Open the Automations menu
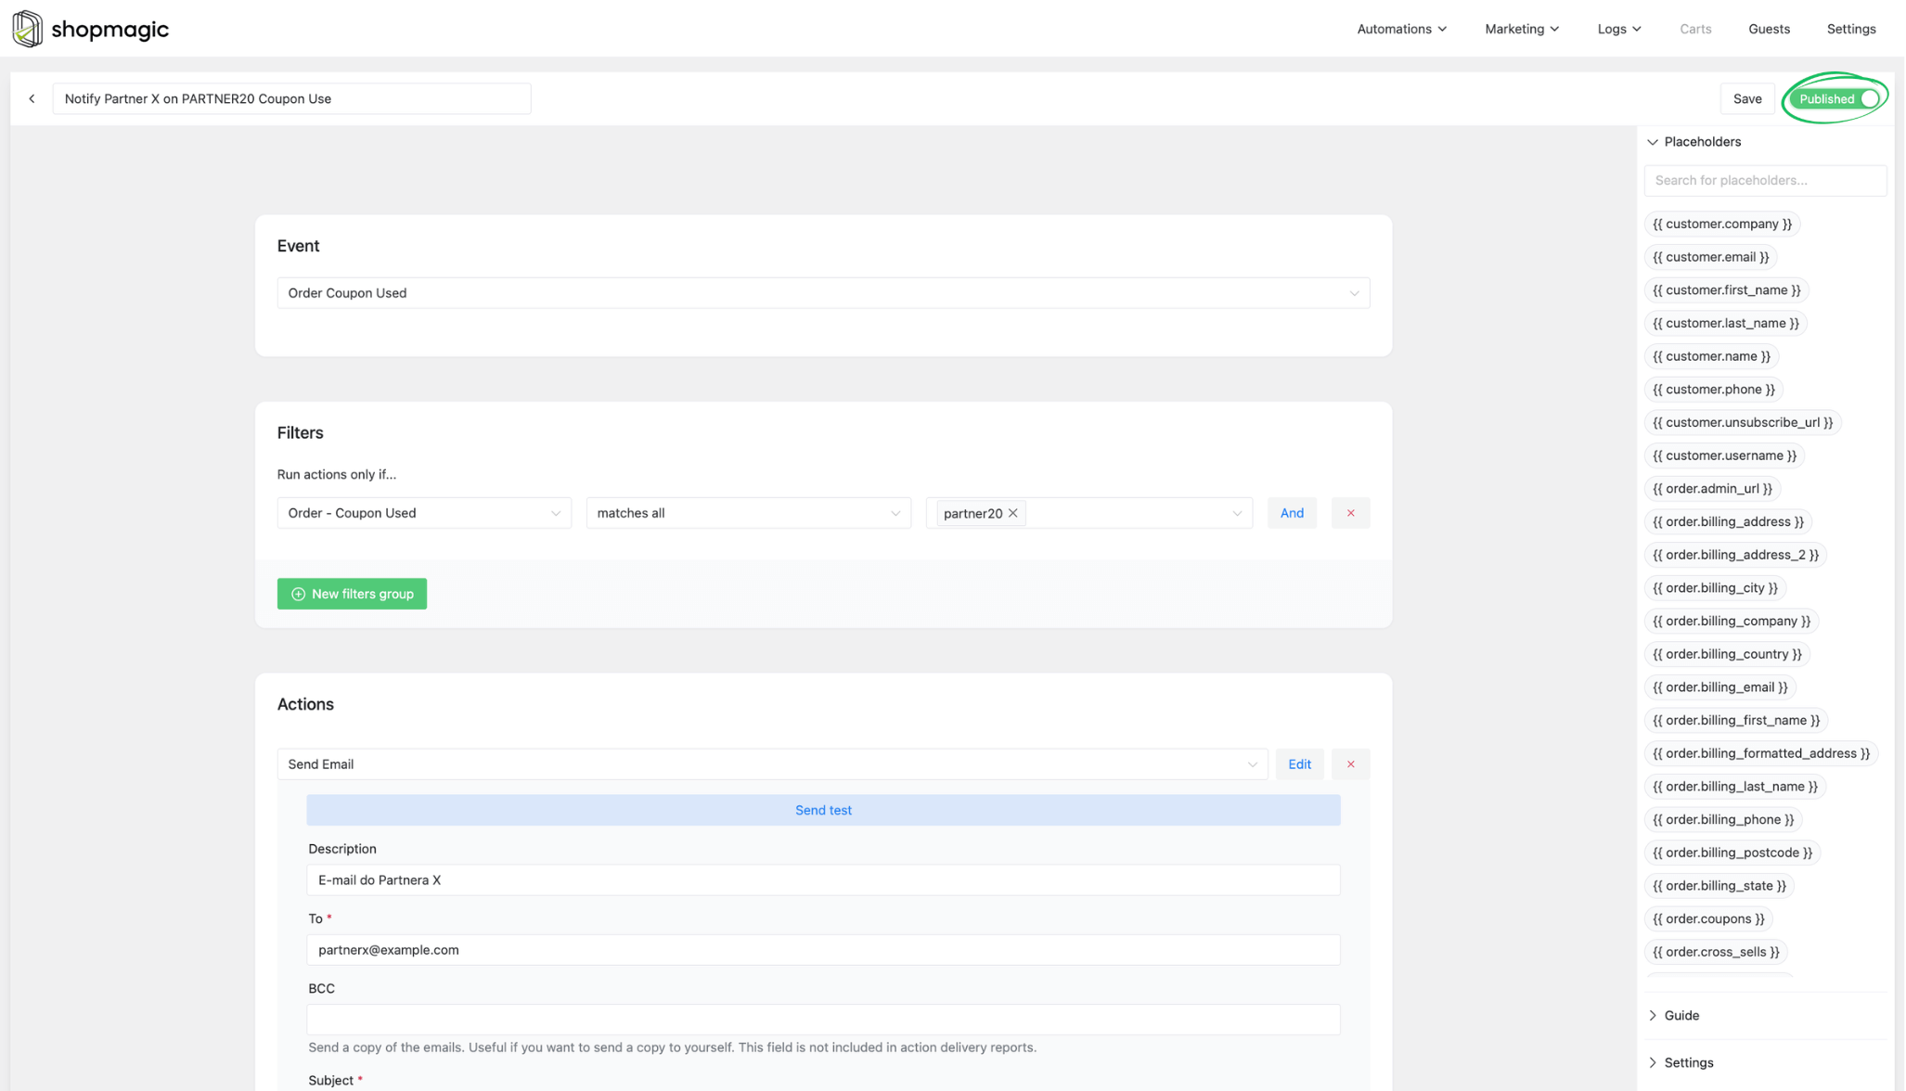 [x=1401, y=29]
